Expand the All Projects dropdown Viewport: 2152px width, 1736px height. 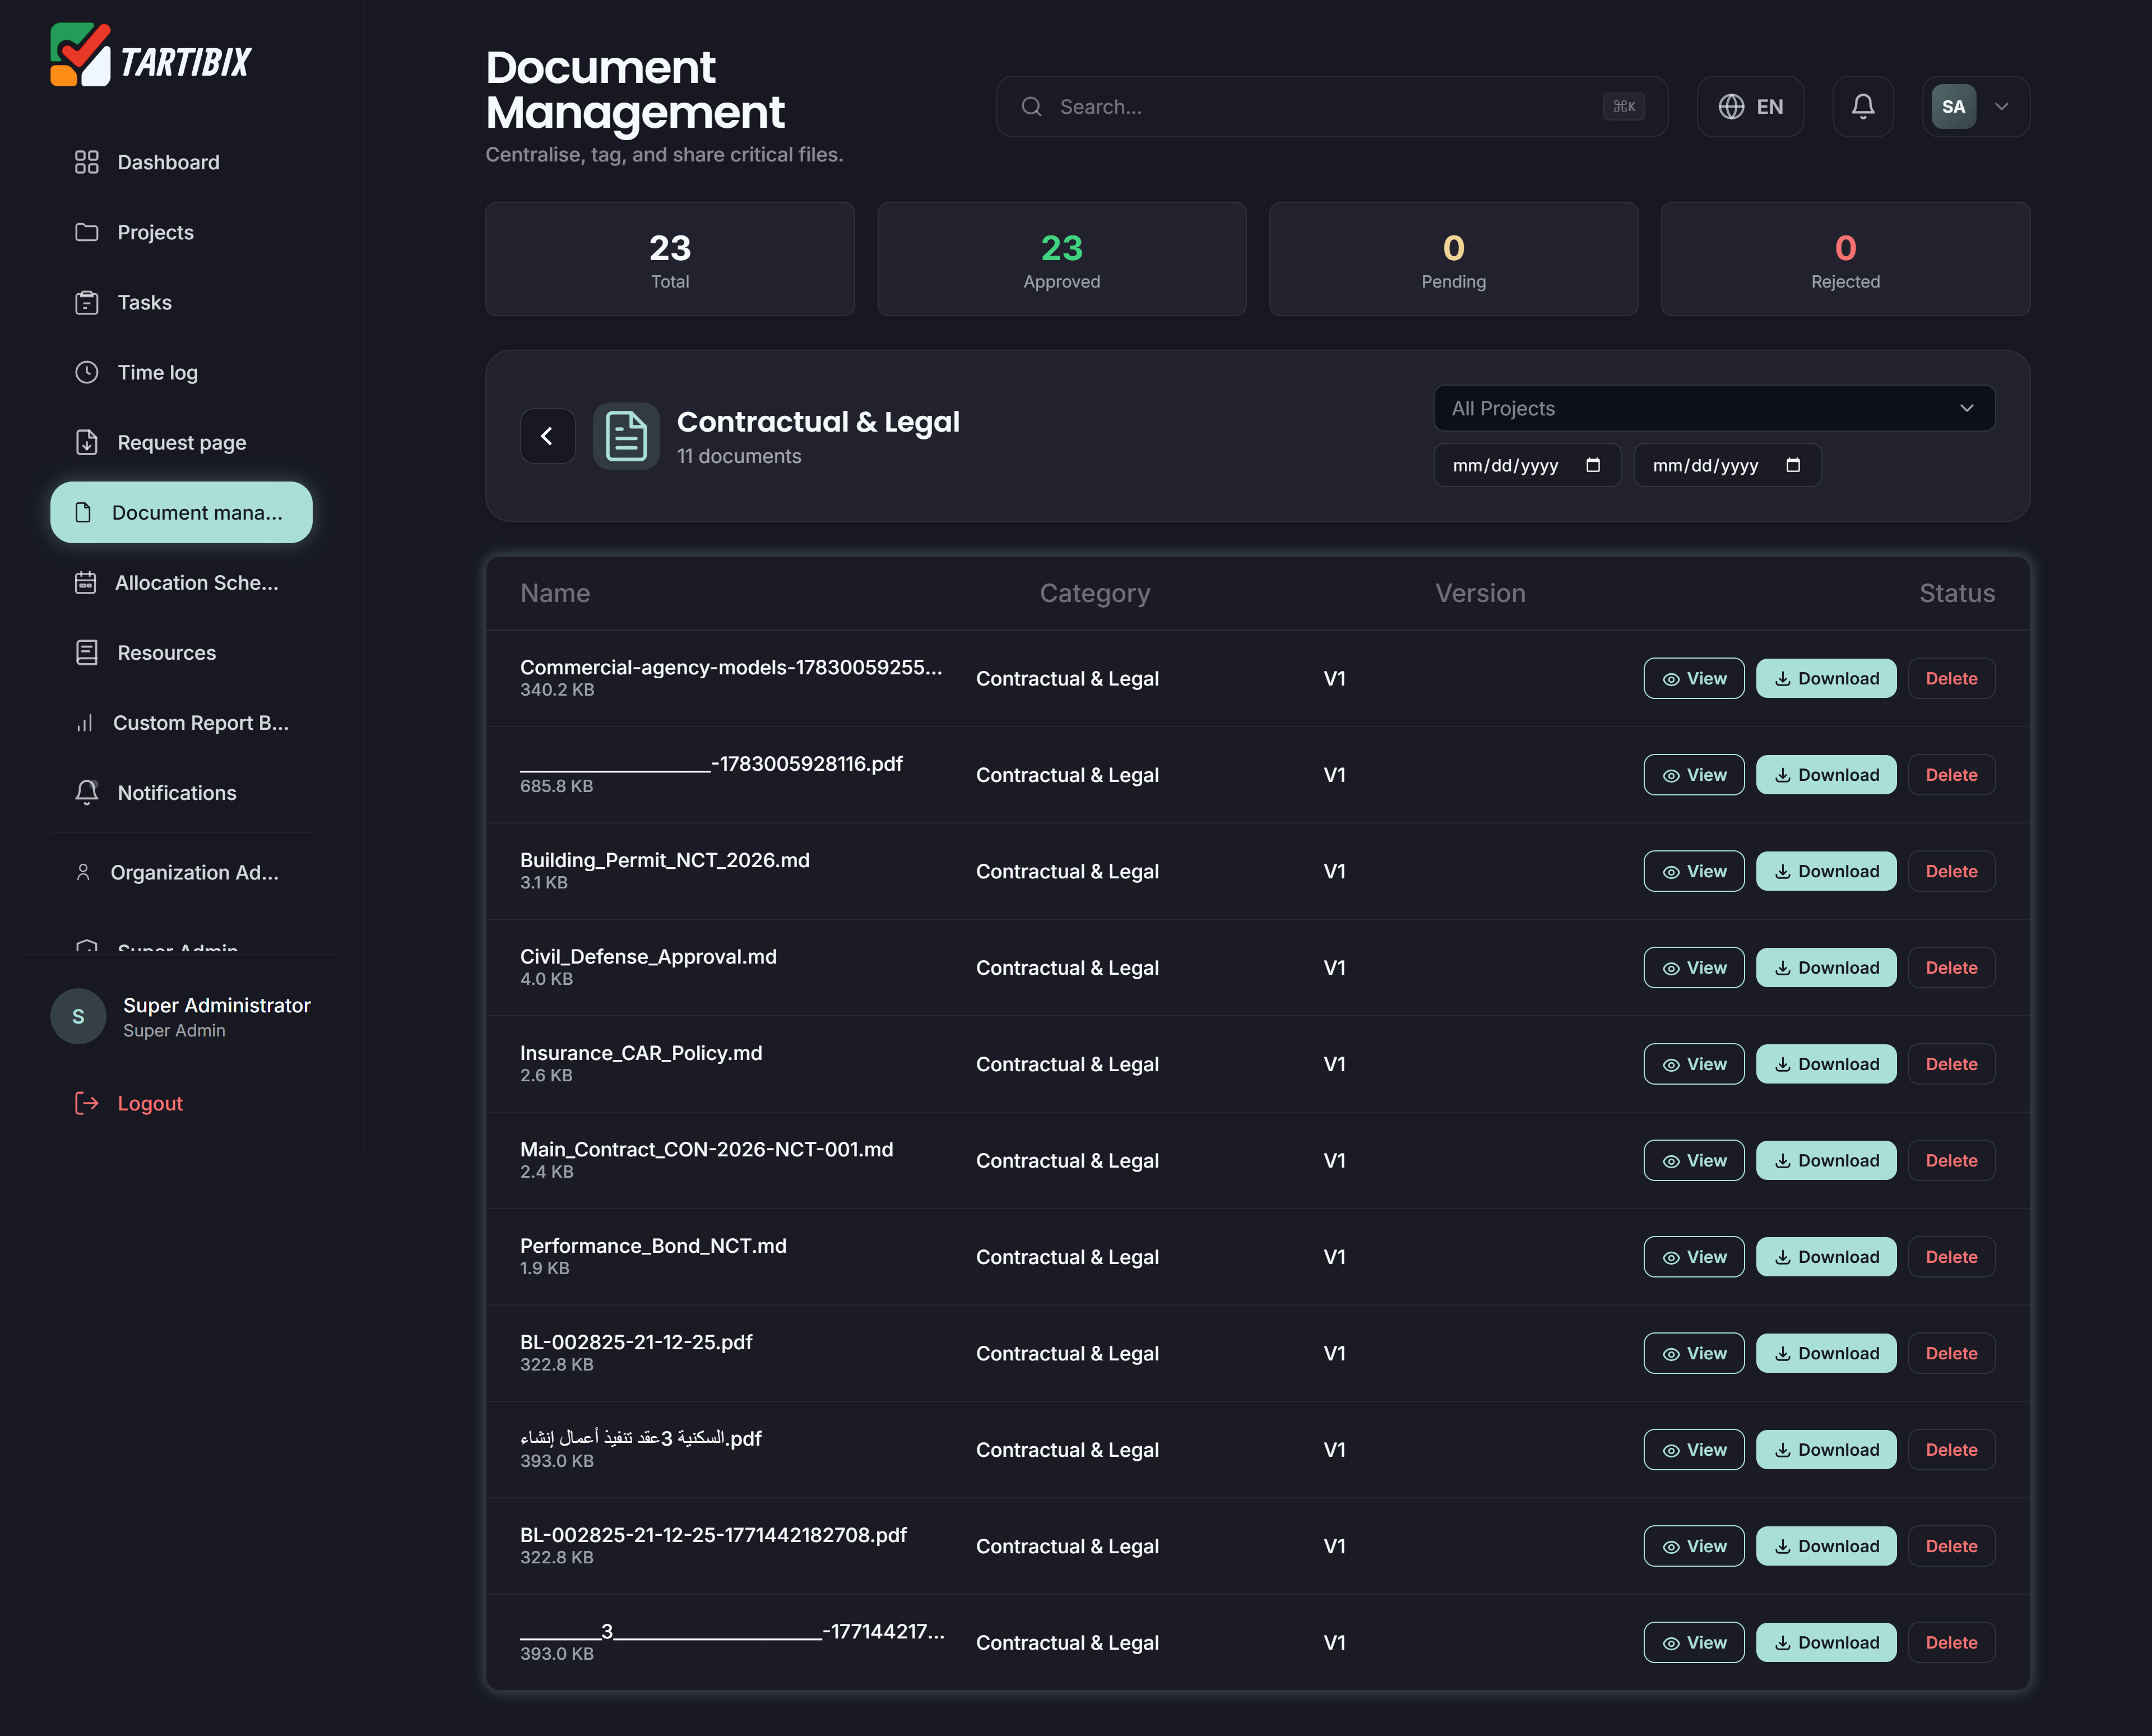1713,408
